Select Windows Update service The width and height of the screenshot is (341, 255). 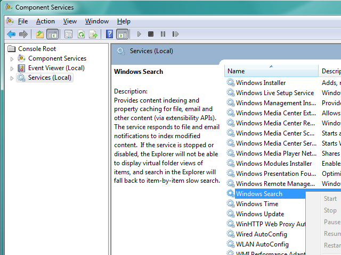point(260,214)
